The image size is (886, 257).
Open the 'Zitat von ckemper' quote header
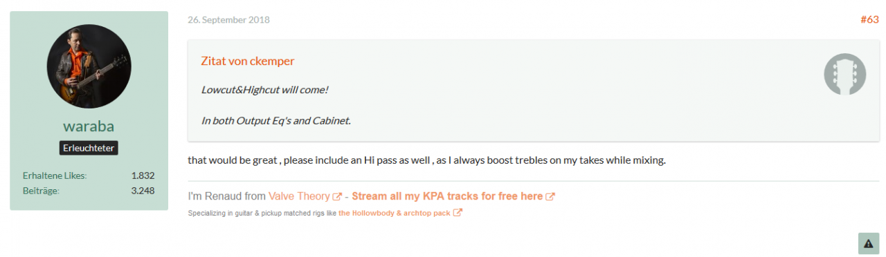tap(248, 61)
